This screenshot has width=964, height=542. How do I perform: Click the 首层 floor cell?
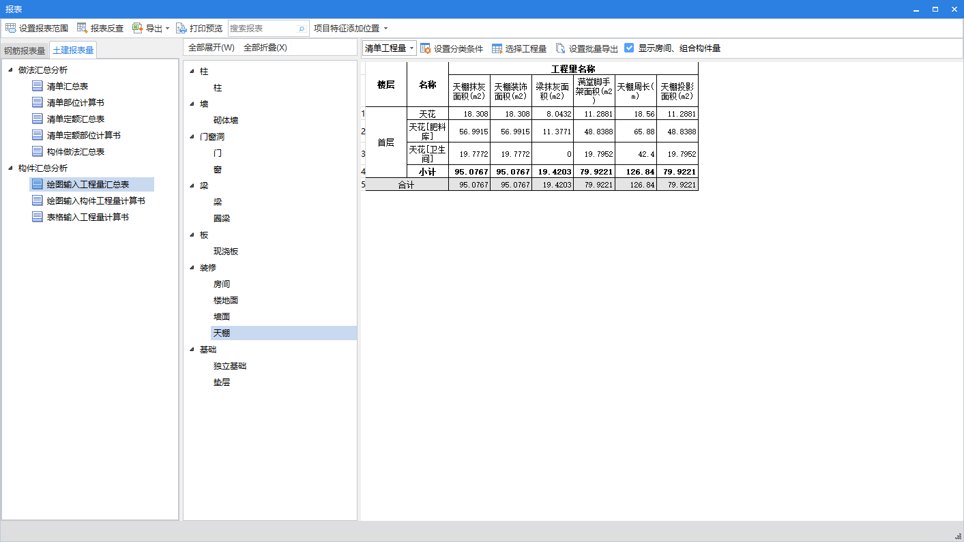click(x=386, y=142)
